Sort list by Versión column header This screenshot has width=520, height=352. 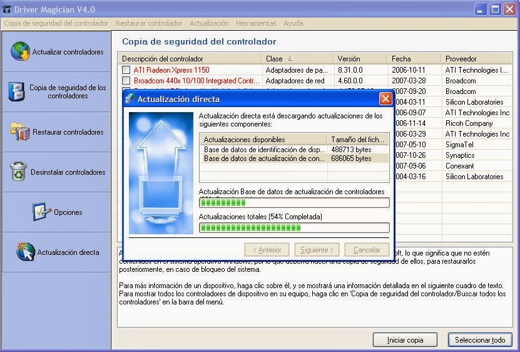pos(359,59)
